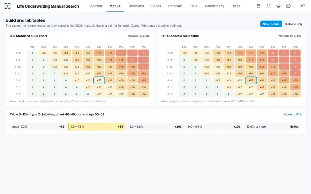Switch to the Referrals tab
This screenshot has width=311, height=194.
coord(175,6)
